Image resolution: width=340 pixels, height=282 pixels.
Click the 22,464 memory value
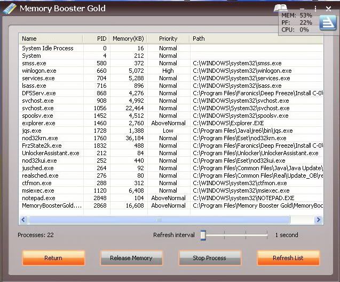tap(135, 108)
